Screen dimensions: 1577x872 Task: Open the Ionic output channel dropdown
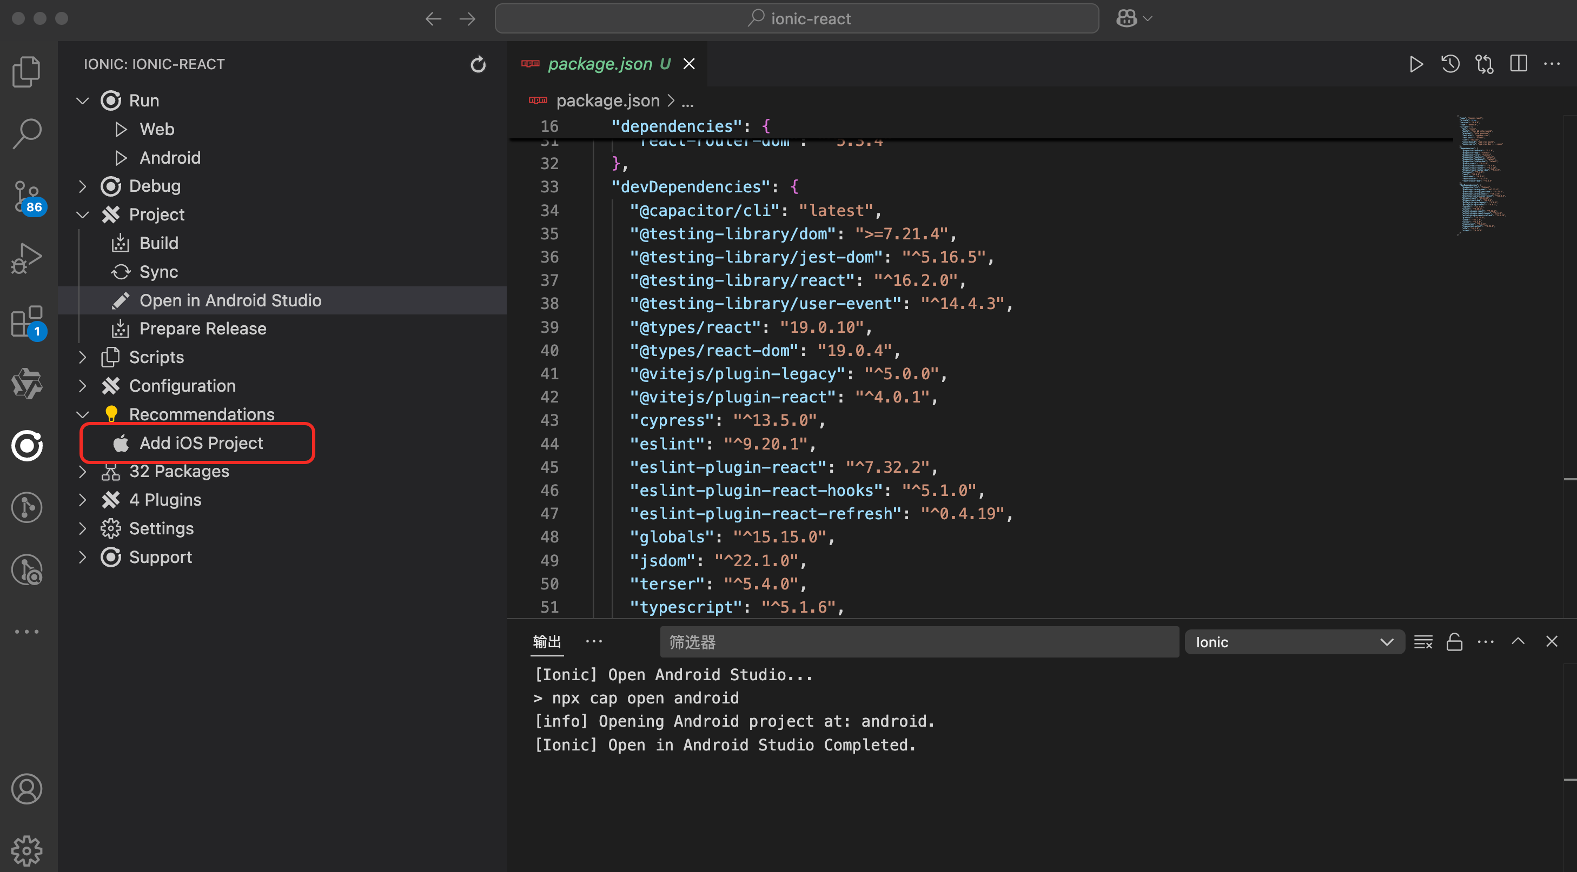[x=1294, y=642]
